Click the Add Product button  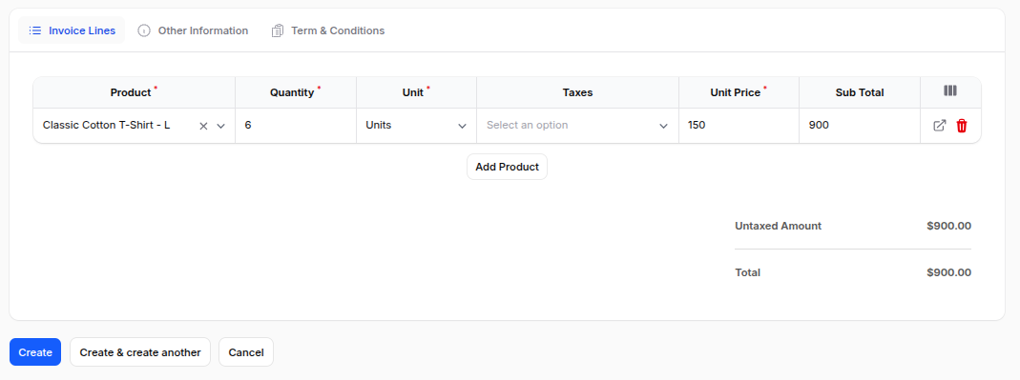click(x=507, y=167)
